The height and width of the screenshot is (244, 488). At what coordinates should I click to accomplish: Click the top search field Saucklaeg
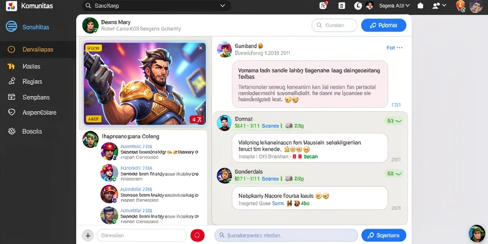pos(156,6)
